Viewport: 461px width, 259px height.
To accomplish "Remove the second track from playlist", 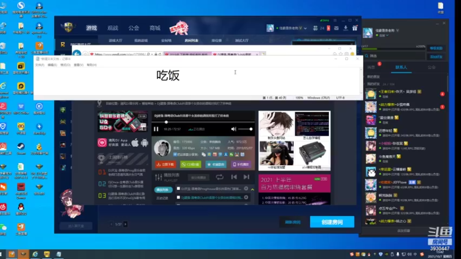I will (246, 197).
